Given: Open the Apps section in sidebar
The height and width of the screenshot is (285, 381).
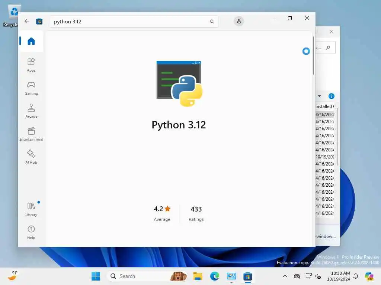Looking at the screenshot, I should (x=31, y=65).
